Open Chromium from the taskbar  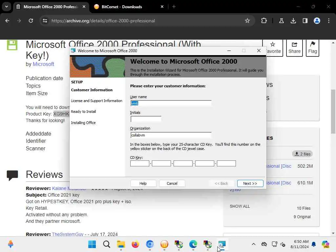[150, 244]
